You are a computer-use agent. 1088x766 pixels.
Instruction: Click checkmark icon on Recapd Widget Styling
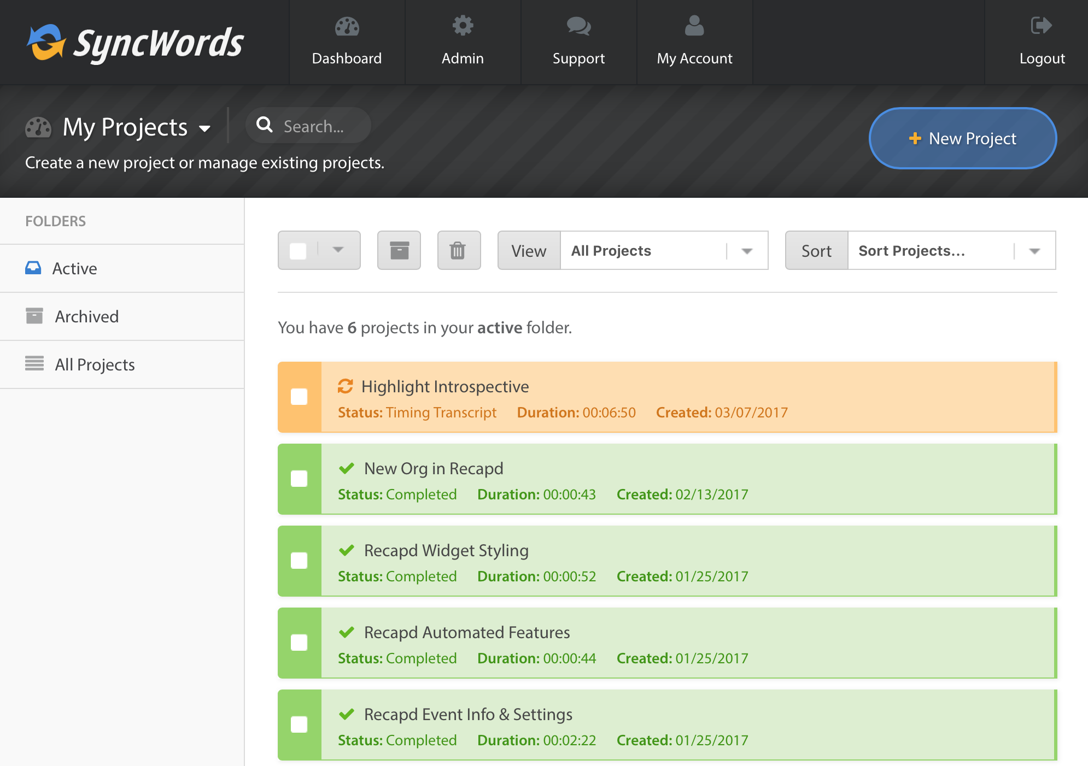(347, 550)
